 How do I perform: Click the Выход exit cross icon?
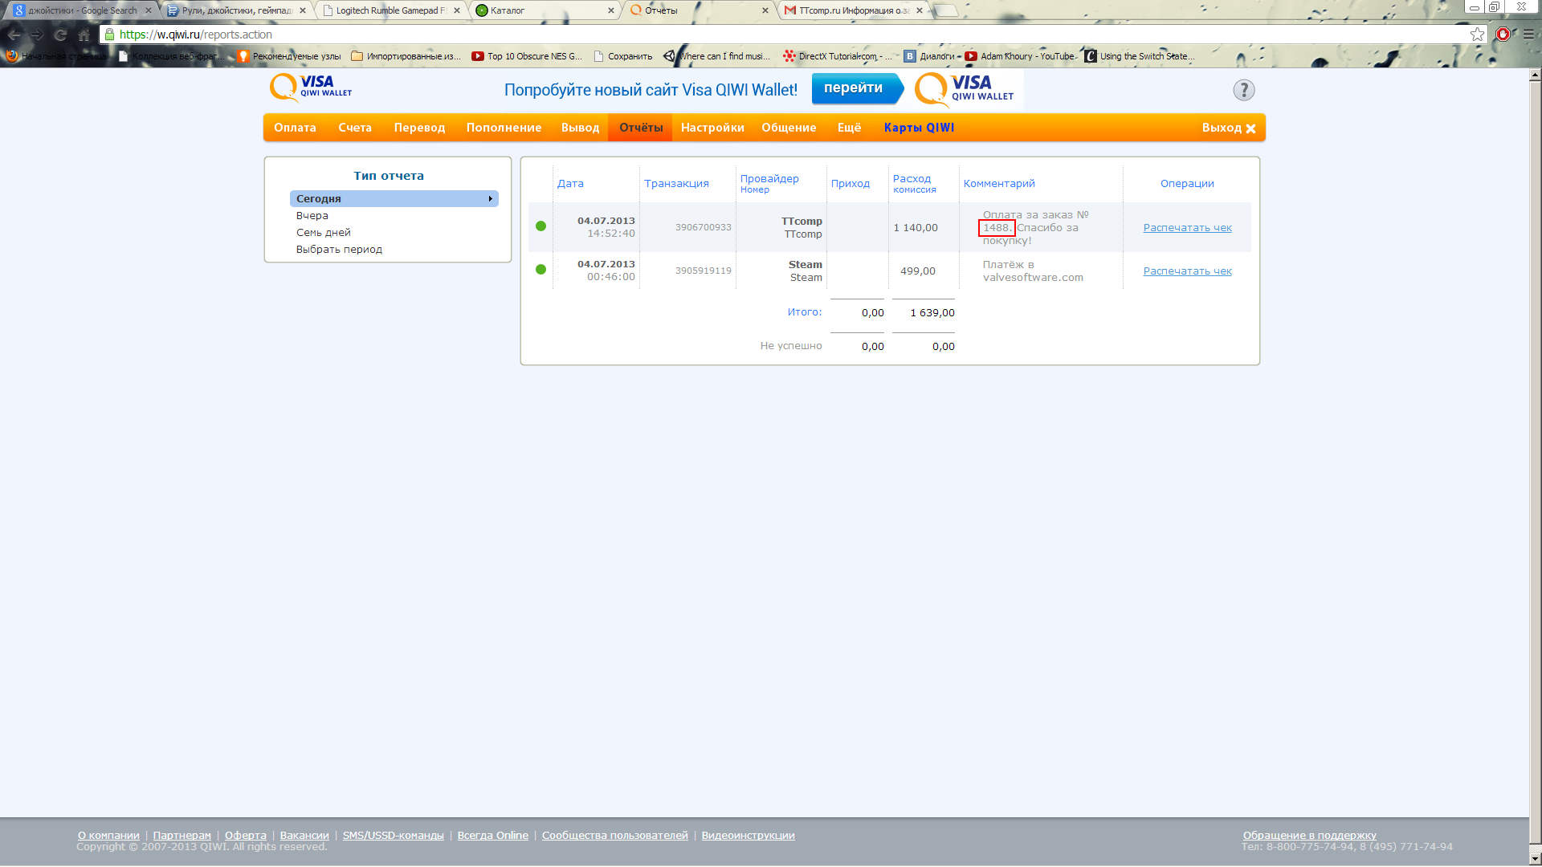coord(1250,128)
